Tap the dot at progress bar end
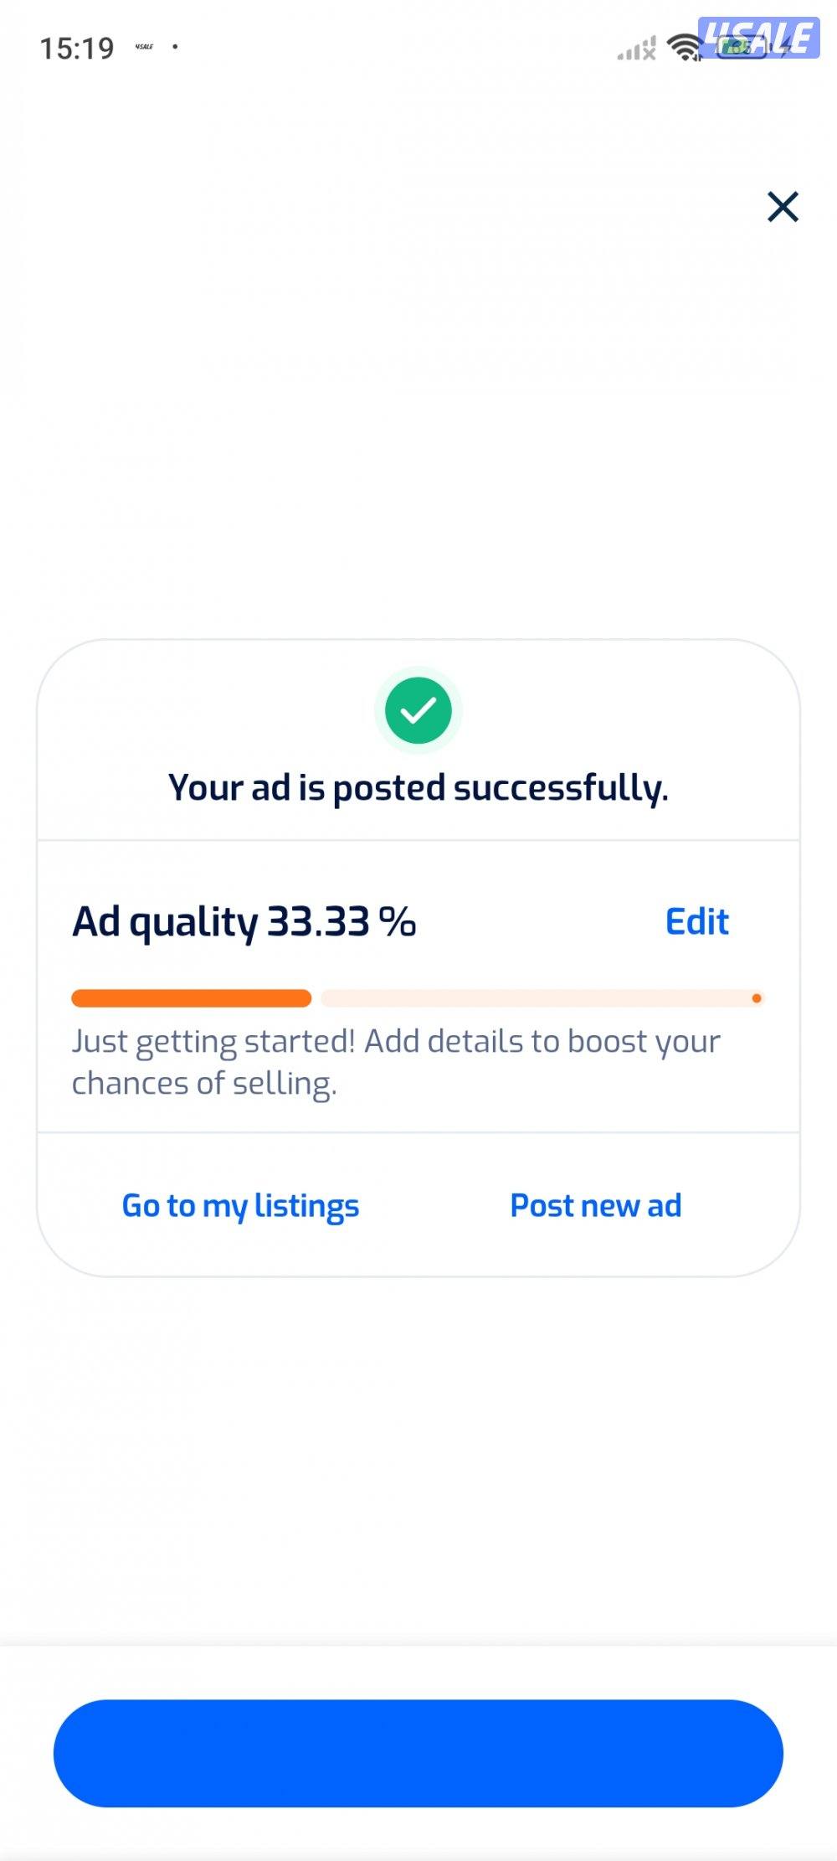The width and height of the screenshot is (837, 1861). pyautogui.click(x=757, y=998)
